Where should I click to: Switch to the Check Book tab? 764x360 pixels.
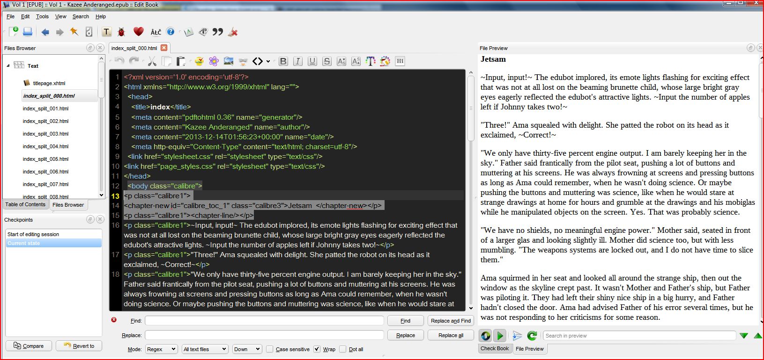pyautogui.click(x=495, y=348)
